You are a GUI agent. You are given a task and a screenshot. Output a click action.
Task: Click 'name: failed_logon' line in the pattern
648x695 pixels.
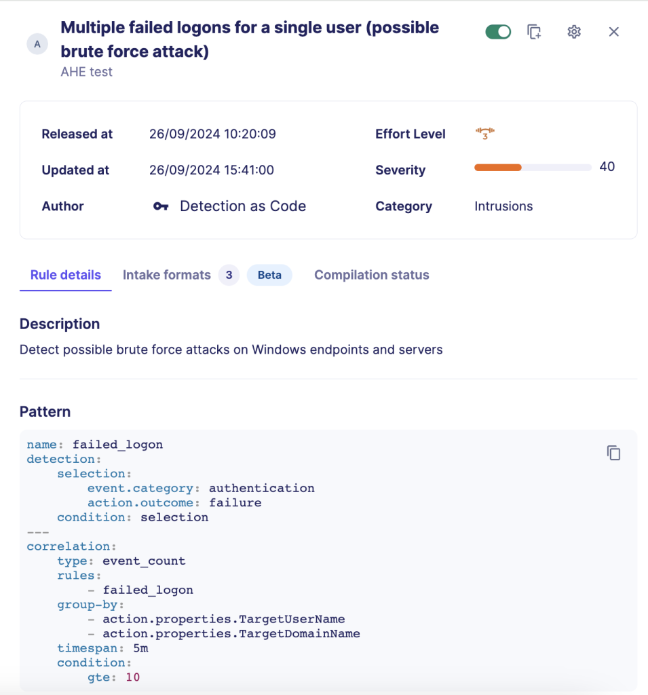(95, 445)
